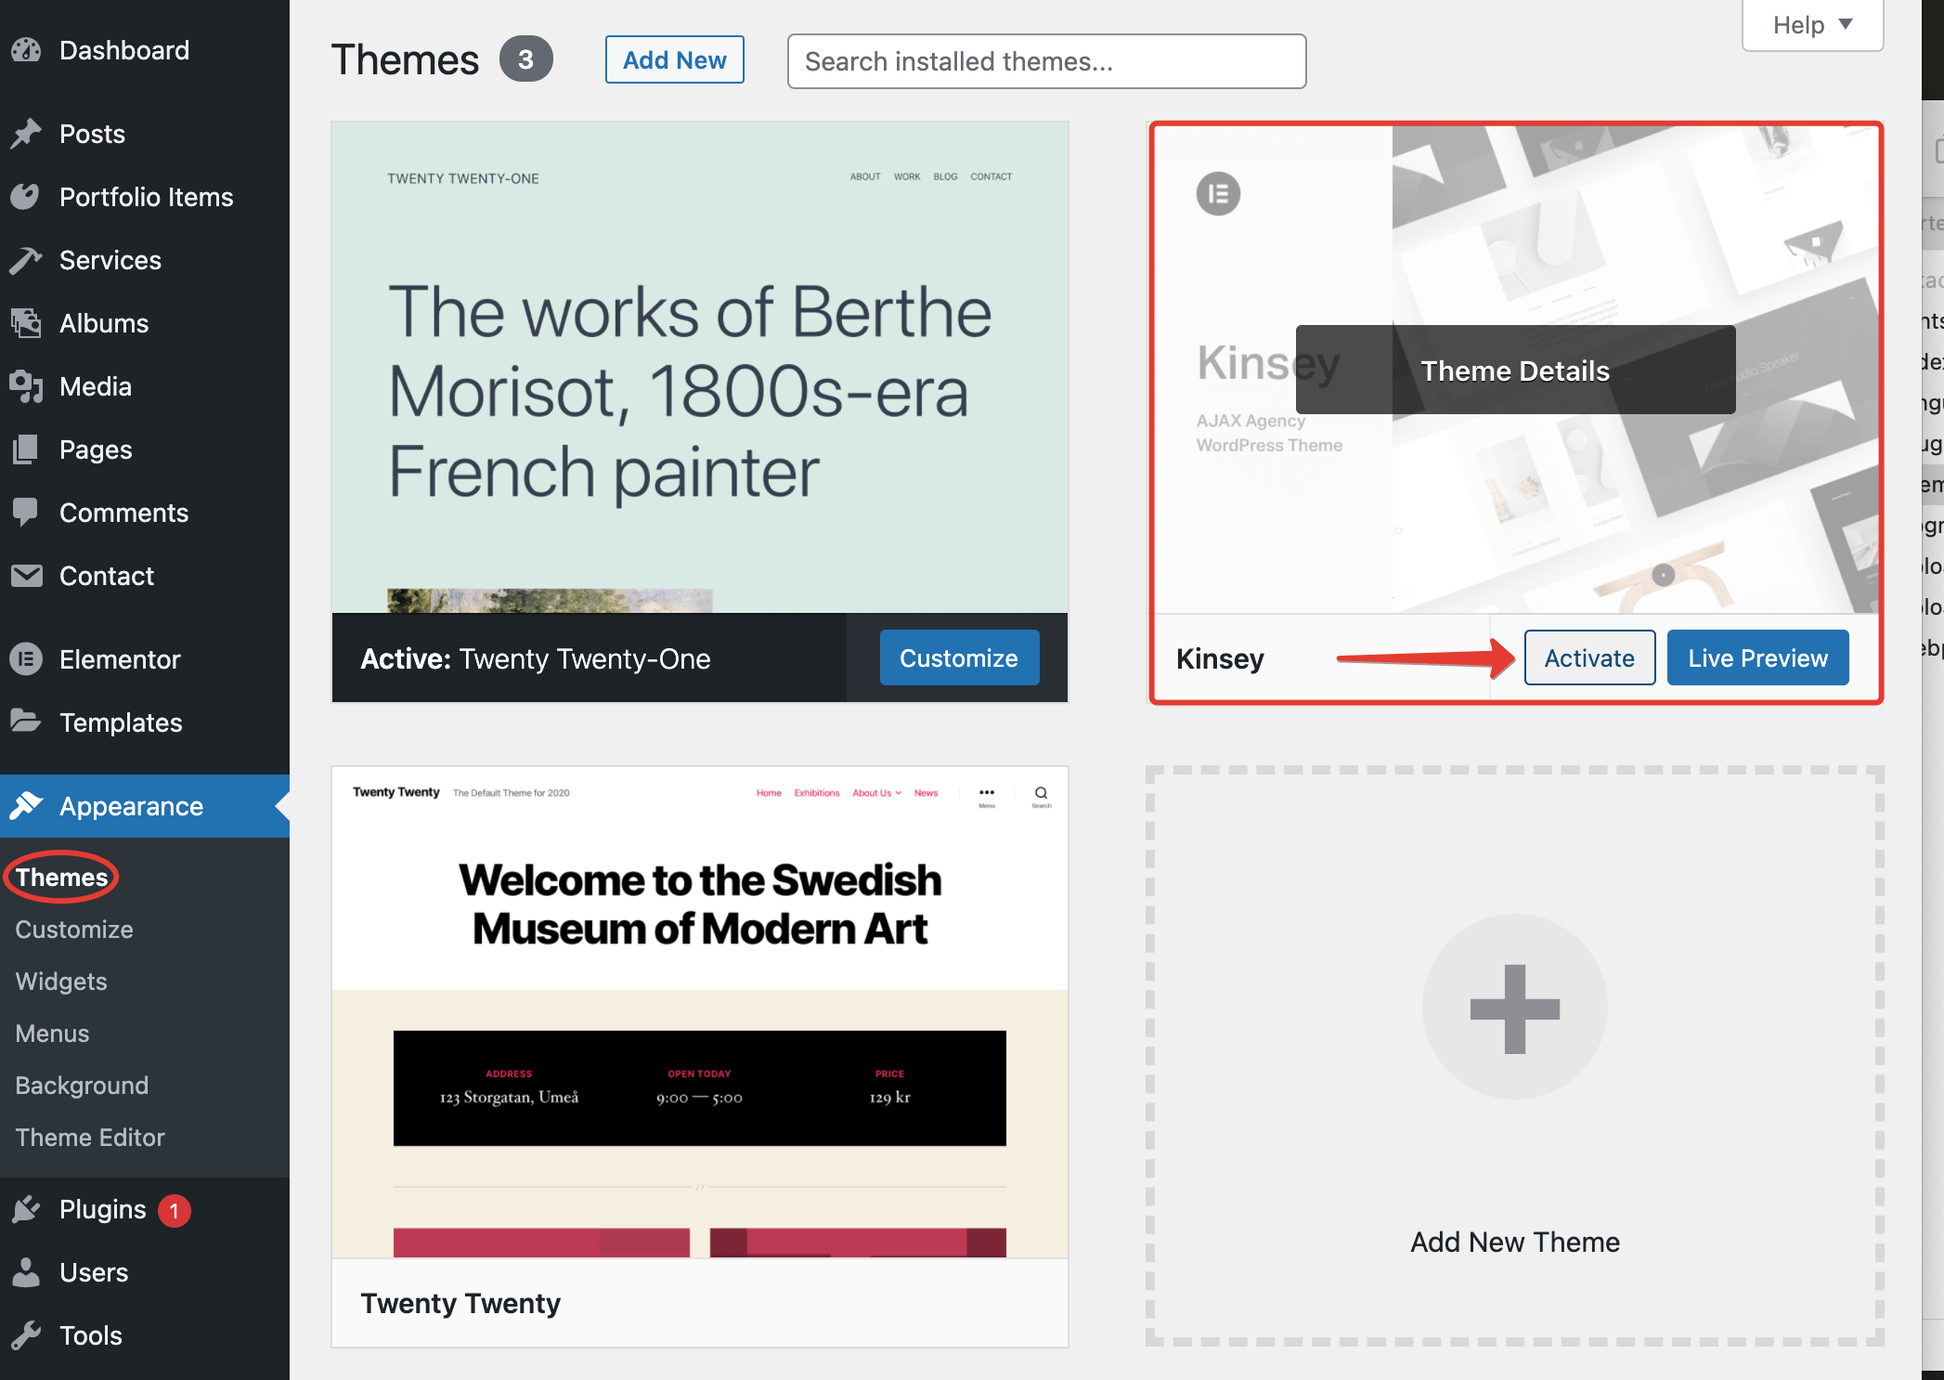Click the Posts pushpin icon

tap(26, 134)
